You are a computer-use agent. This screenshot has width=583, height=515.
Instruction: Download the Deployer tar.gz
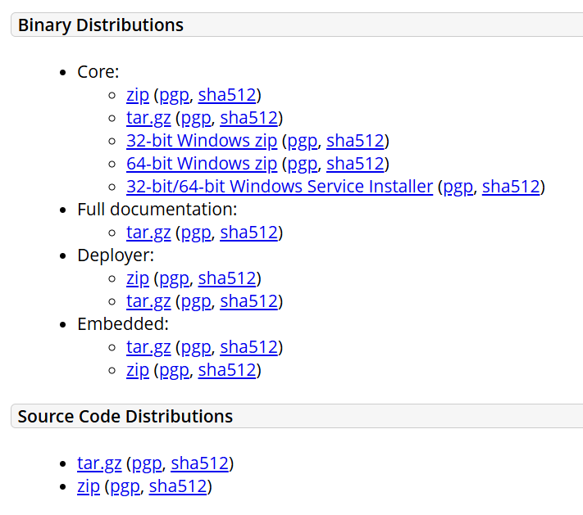[148, 301]
